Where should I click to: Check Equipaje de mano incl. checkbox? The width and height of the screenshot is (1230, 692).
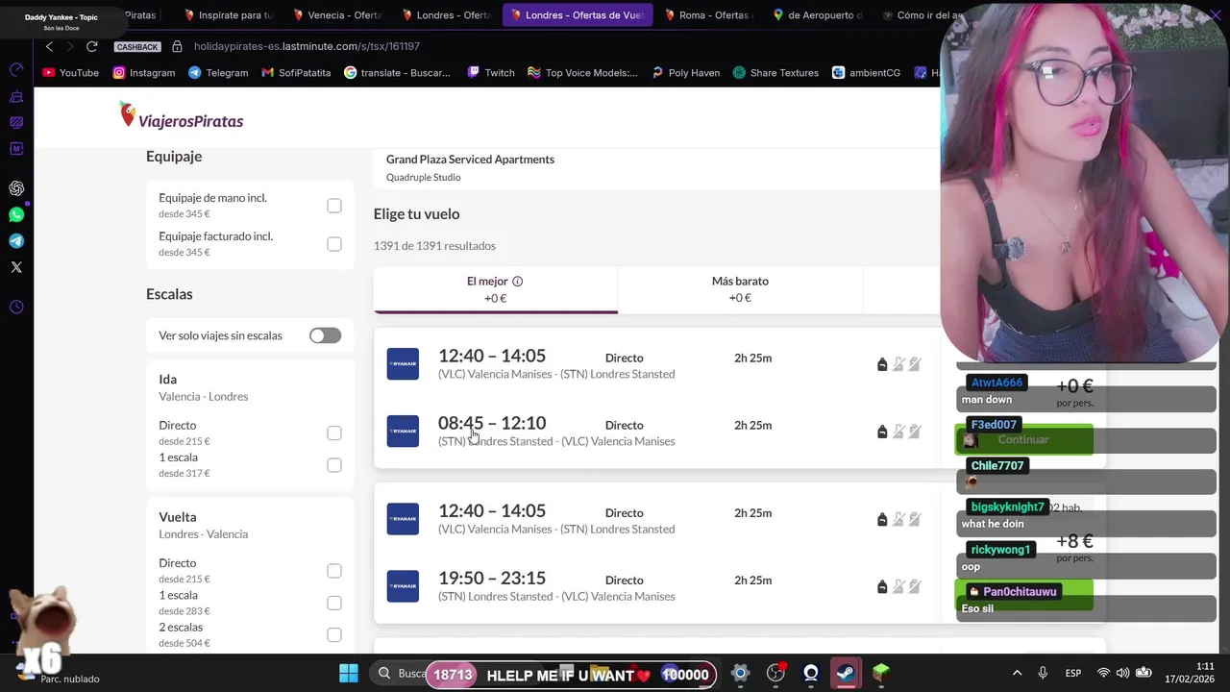pos(334,206)
